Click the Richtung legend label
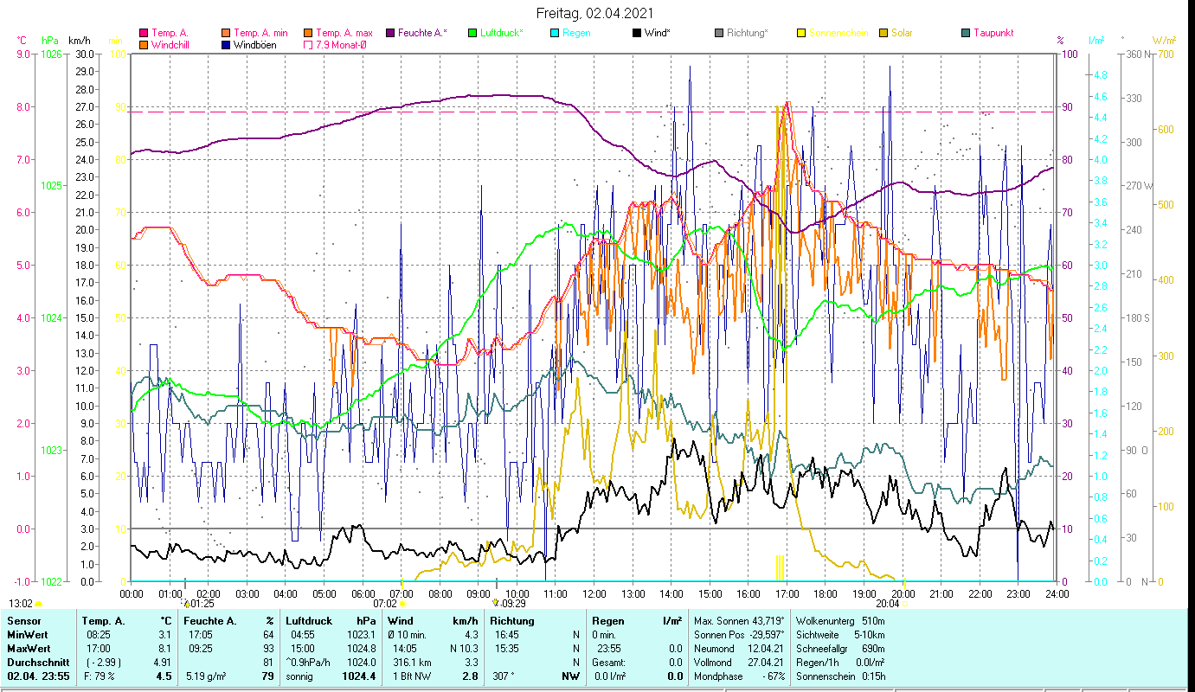The height and width of the screenshot is (692, 1195). click(x=747, y=33)
